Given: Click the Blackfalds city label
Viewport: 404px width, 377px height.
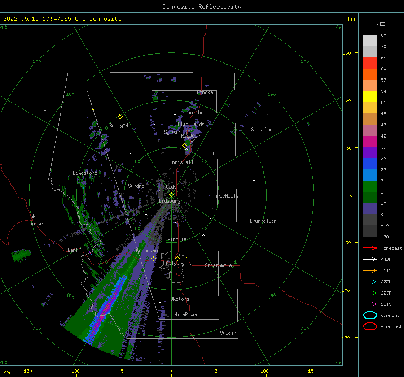Looking at the screenshot, I should tap(191, 124).
